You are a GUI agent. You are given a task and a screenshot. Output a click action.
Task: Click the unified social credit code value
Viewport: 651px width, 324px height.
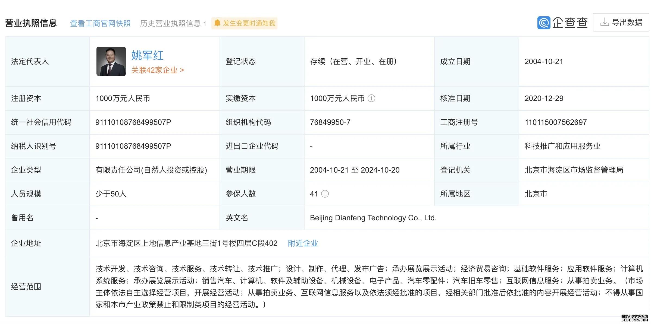133,122
